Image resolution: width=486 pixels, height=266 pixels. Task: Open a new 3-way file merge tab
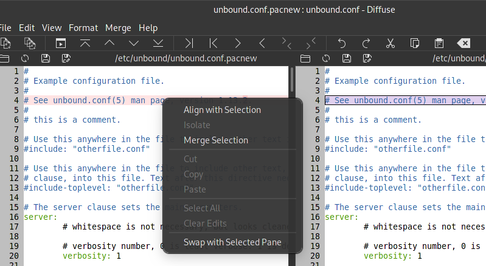click(x=30, y=43)
